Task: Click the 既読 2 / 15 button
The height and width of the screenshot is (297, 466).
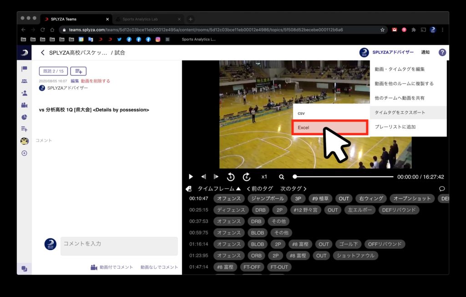Action: point(54,71)
